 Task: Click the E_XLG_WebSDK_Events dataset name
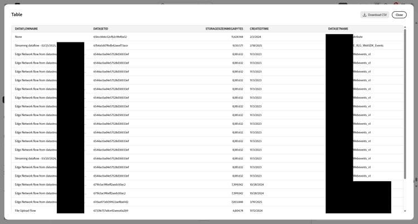[368, 46]
